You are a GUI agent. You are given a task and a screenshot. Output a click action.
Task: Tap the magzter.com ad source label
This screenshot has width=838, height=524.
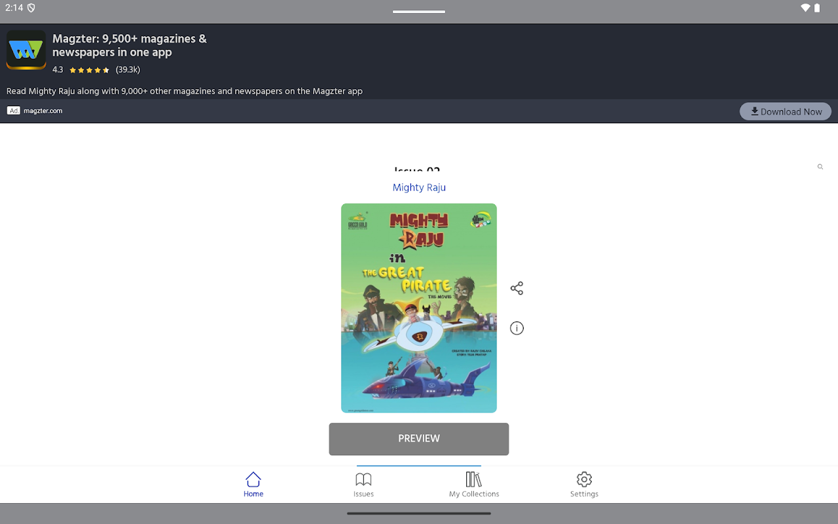(x=43, y=111)
